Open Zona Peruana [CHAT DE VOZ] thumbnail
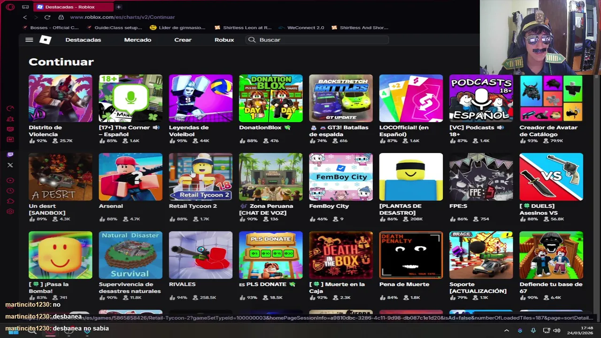The width and height of the screenshot is (601, 338). (x=270, y=177)
